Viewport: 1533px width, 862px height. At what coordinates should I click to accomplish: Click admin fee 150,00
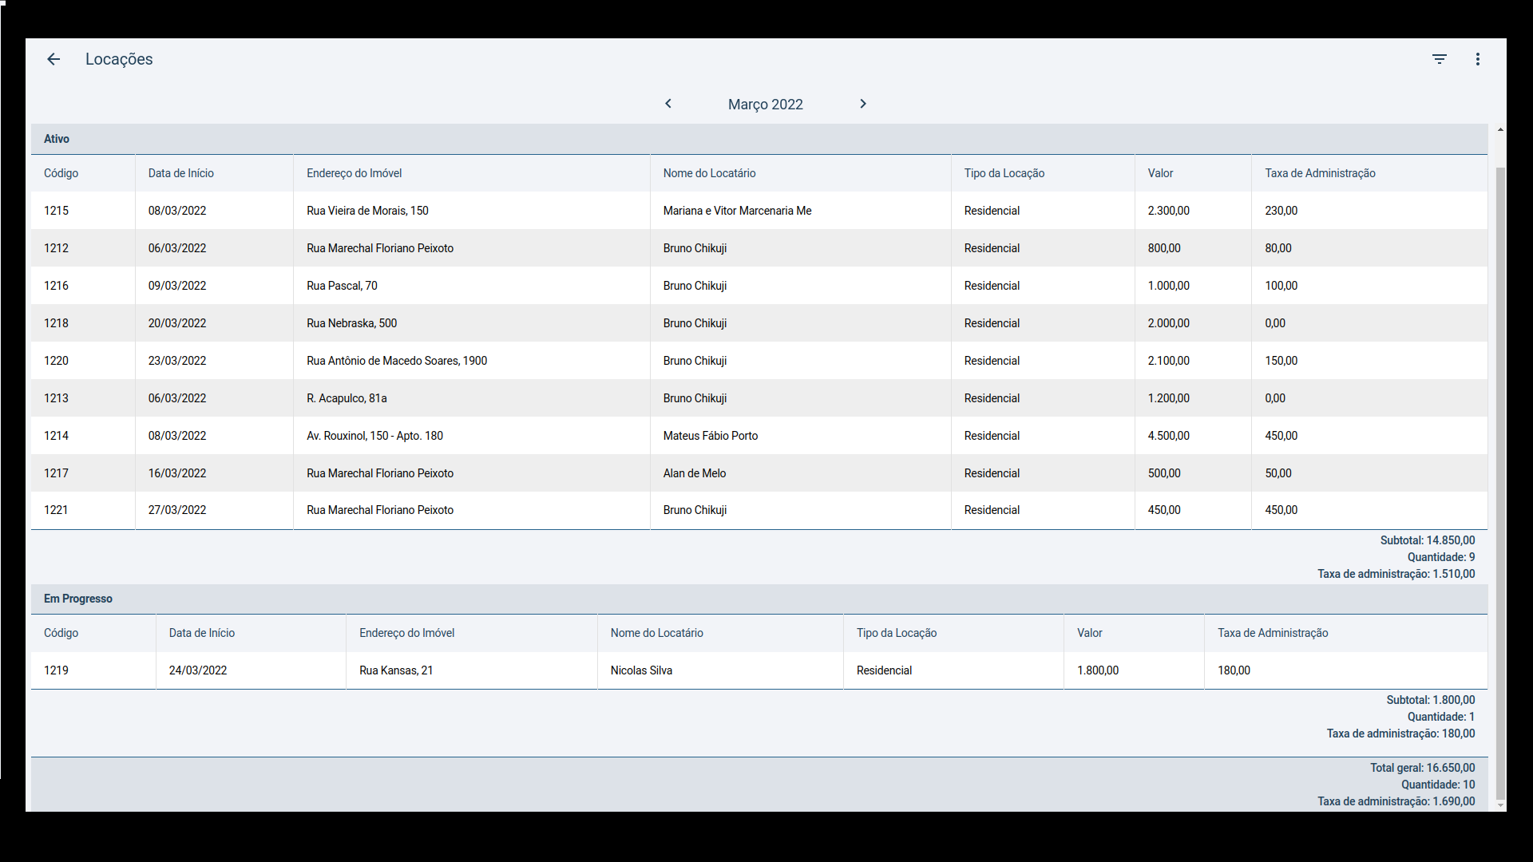pos(1281,361)
